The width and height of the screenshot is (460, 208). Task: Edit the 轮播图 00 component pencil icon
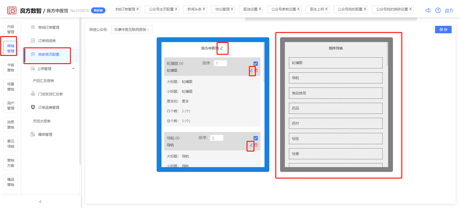click(252, 70)
